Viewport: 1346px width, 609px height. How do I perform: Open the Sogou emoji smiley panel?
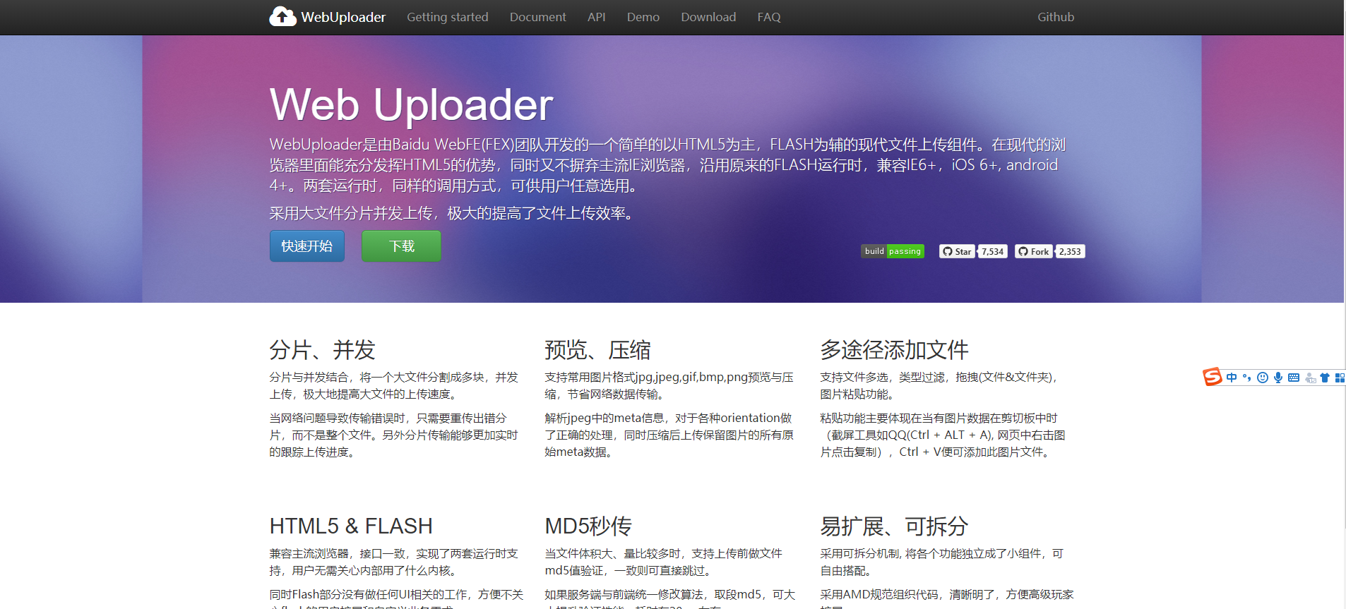(1263, 378)
